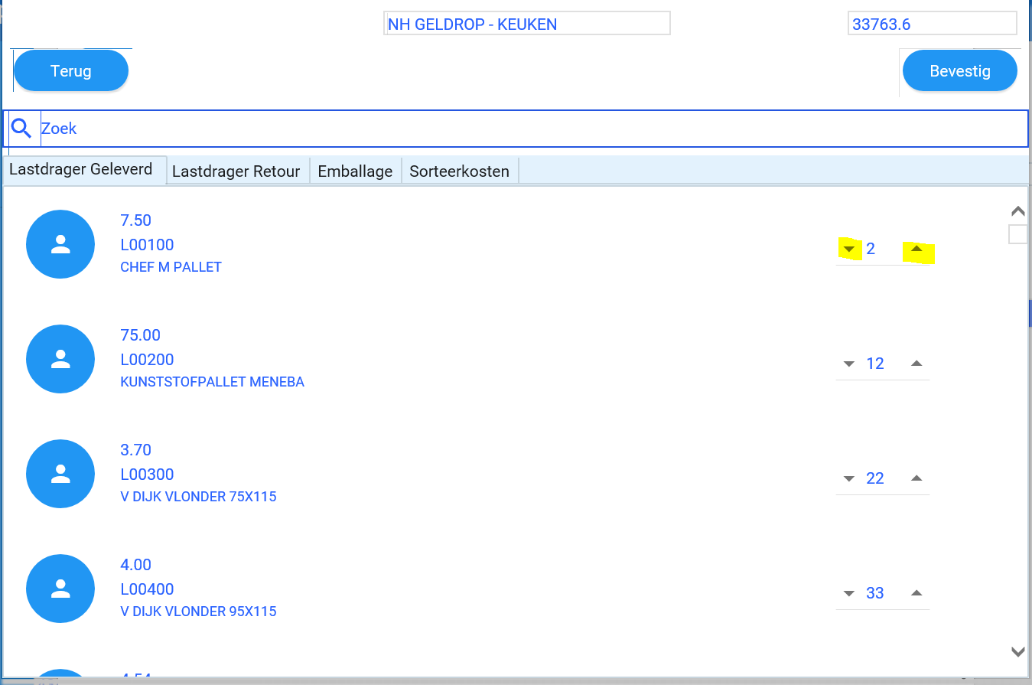
Task: Open the Emballage tab
Action: pyautogui.click(x=355, y=171)
